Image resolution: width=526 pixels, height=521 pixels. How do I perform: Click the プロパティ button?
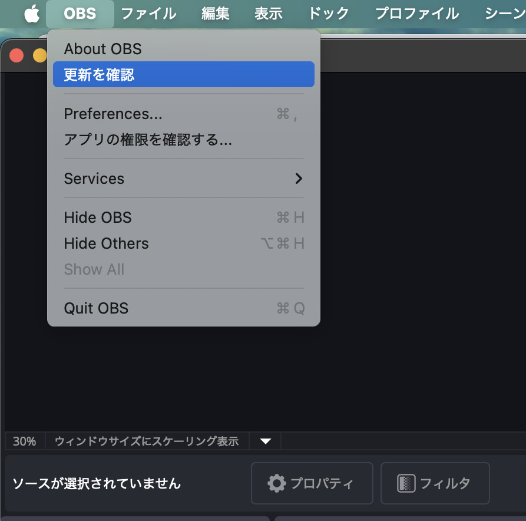tap(312, 483)
